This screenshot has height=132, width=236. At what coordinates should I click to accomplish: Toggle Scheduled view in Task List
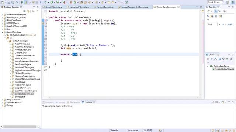click(x=219, y=11)
